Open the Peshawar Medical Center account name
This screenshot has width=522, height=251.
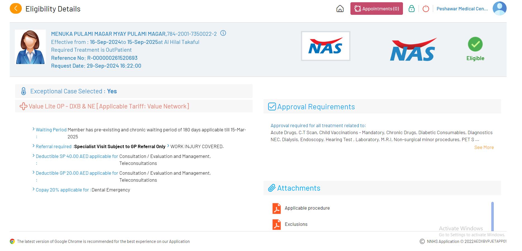[462, 9]
